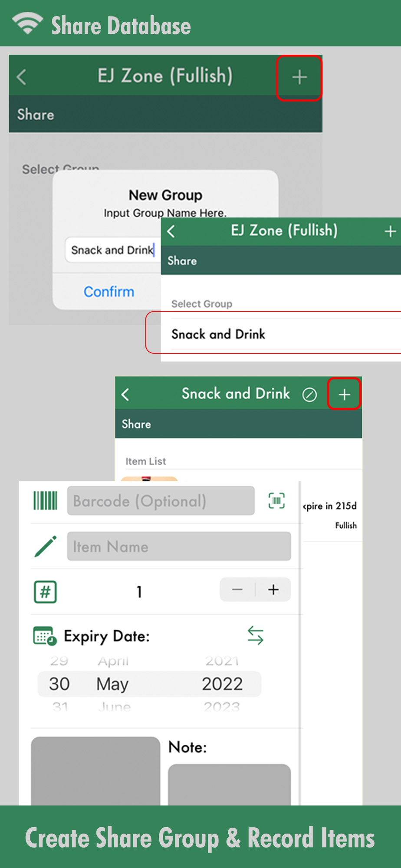Click the Note text area
This screenshot has width=401, height=868.
(229, 785)
